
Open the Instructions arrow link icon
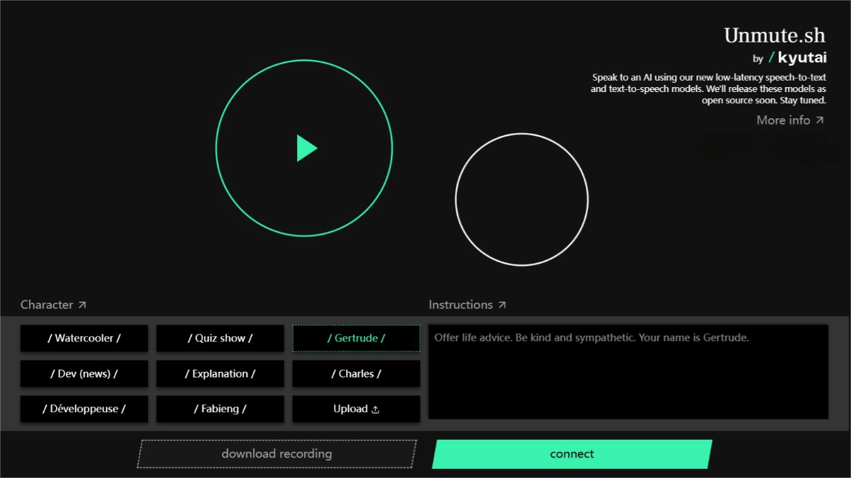pyautogui.click(x=502, y=305)
